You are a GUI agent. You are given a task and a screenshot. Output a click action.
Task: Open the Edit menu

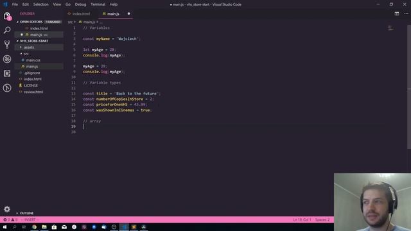point(26,4)
